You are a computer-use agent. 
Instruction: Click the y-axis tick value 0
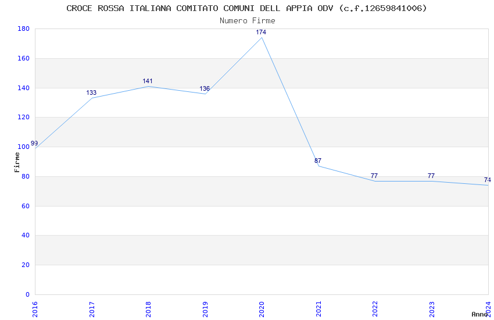[28, 294]
